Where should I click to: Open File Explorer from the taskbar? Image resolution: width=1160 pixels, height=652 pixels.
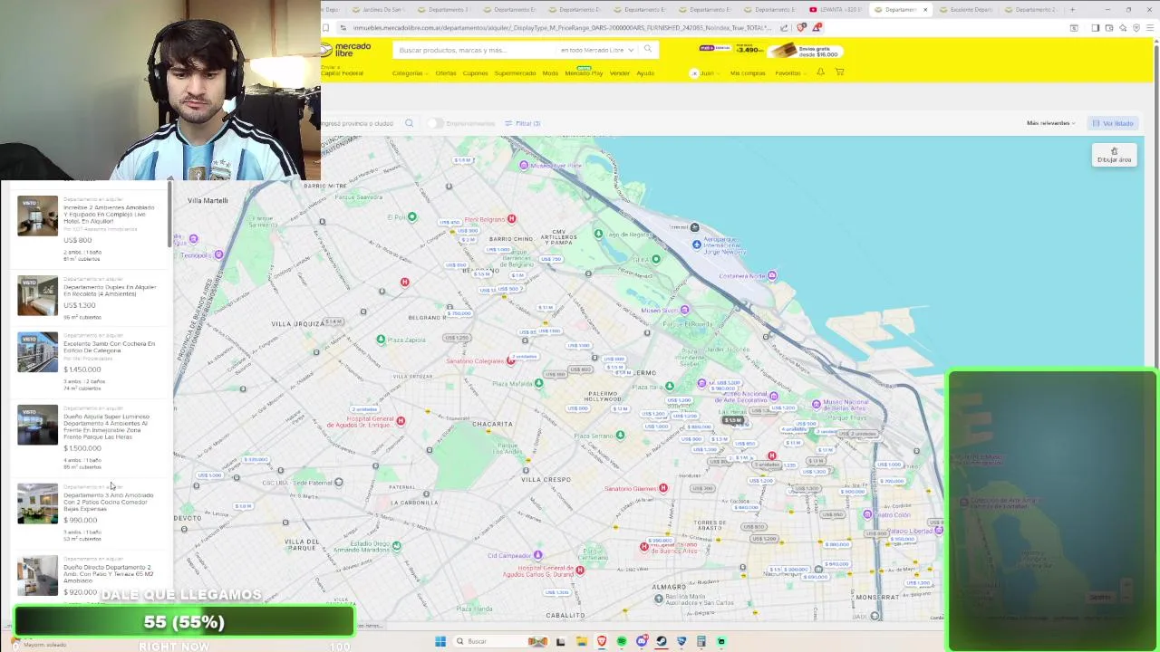[x=581, y=641]
